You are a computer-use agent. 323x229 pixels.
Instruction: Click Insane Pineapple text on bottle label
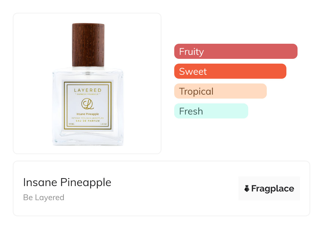click(x=88, y=114)
